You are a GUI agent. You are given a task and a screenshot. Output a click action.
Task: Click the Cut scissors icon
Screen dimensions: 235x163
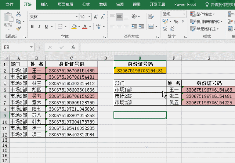coord(19,14)
